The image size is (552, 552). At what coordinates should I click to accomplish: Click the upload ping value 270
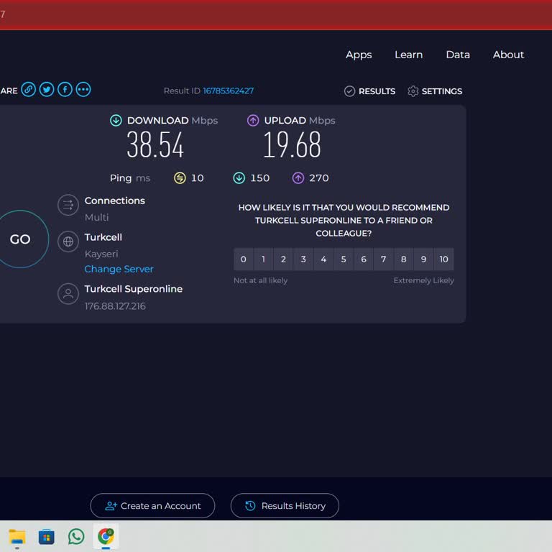point(319,178)
